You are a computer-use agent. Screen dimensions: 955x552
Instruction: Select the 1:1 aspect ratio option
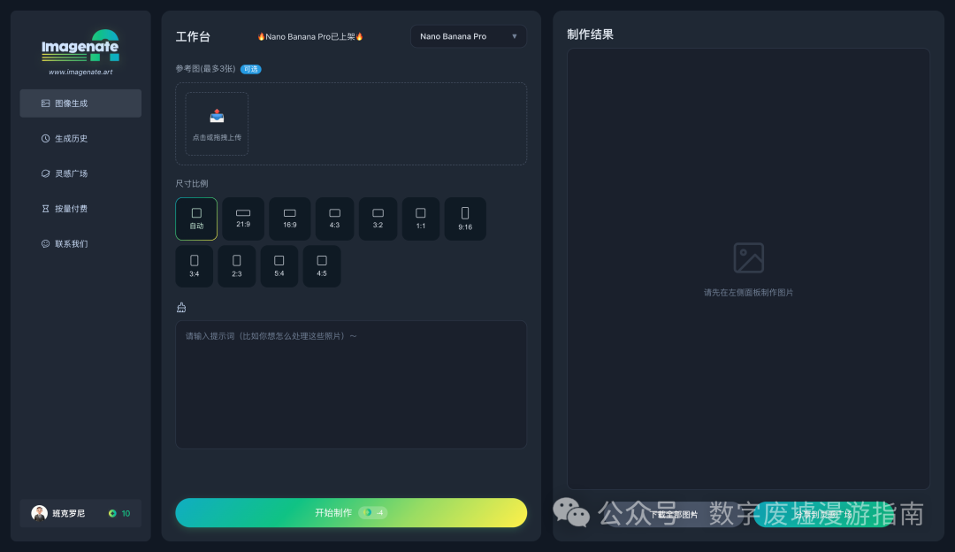point(421,218)
